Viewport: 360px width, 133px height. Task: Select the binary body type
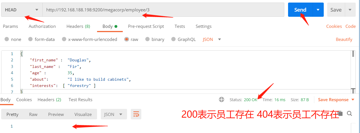(x=155, y=39)
